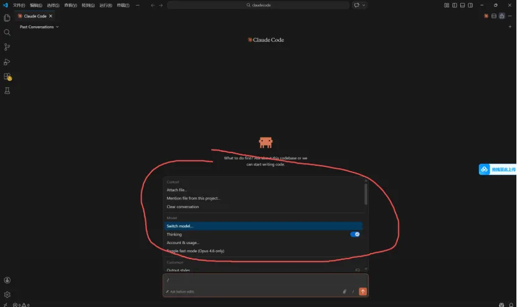
Task: Click the slash command button in input box
Action: tap(353, 291)
